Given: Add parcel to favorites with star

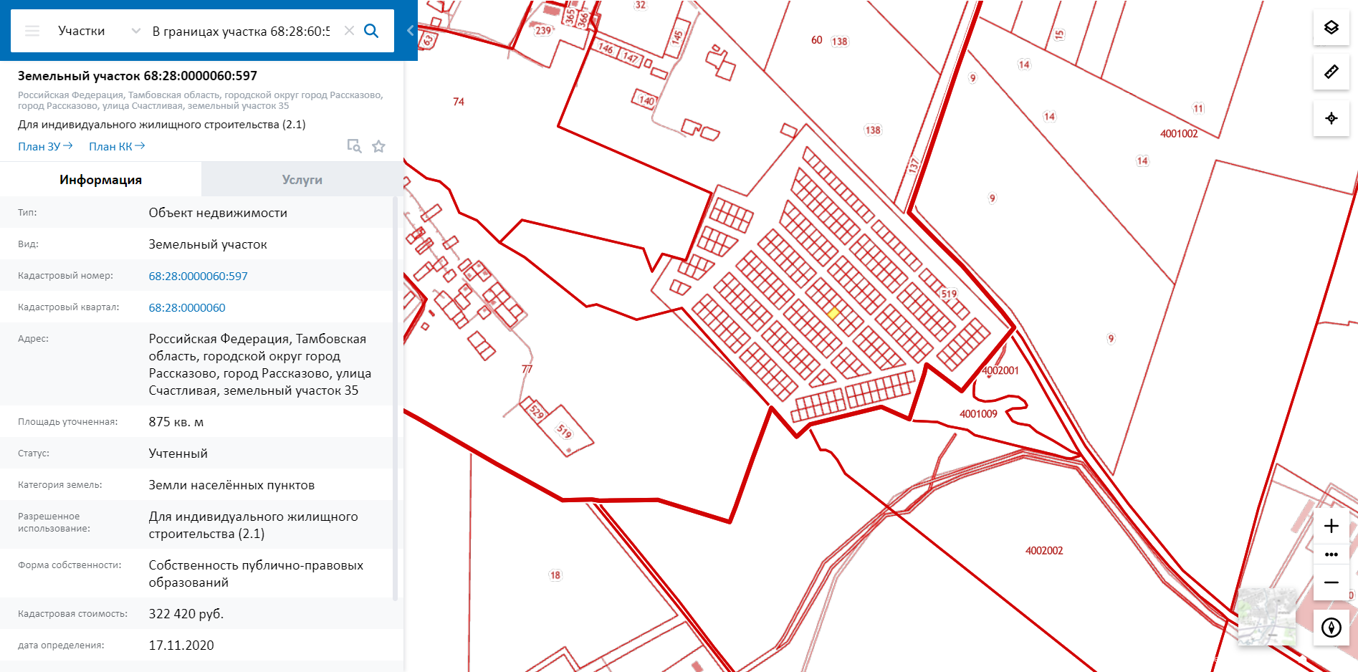Looking at the screenshot, I should click(x=378, y=146).
